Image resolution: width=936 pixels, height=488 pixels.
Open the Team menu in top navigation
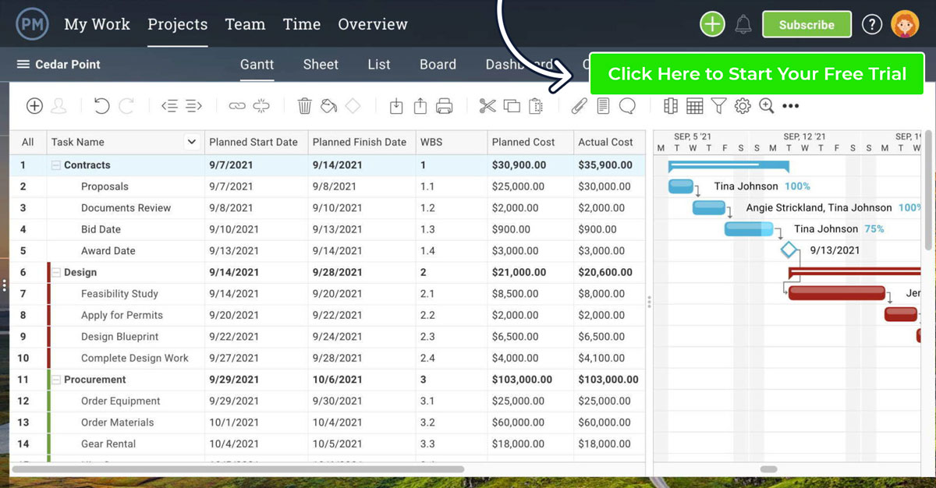pos(245,24)
